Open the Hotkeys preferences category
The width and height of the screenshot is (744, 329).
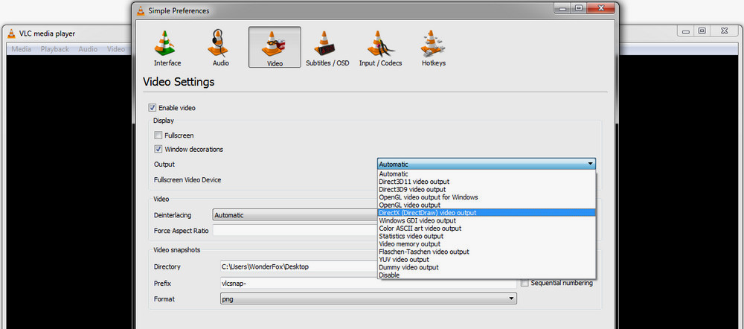tap(434, 48)
